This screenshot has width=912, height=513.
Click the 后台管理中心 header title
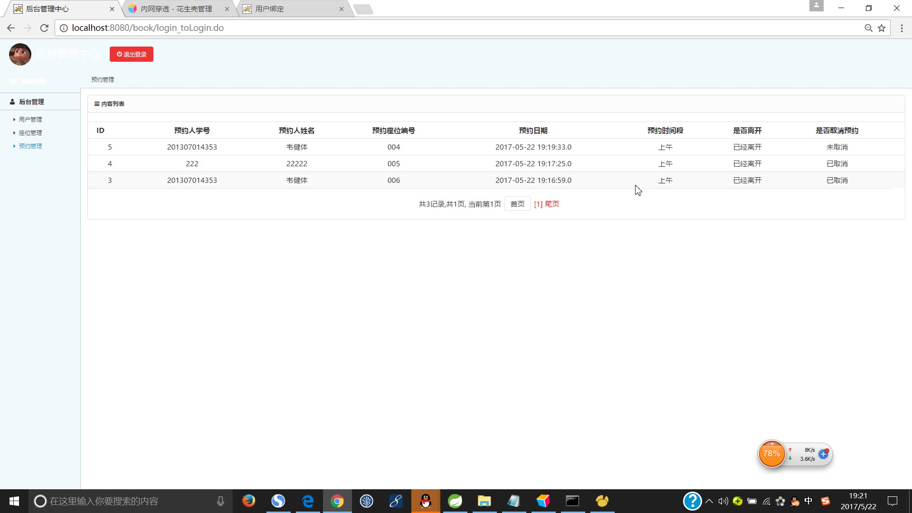pyautogui.click(x=68, y=54)
